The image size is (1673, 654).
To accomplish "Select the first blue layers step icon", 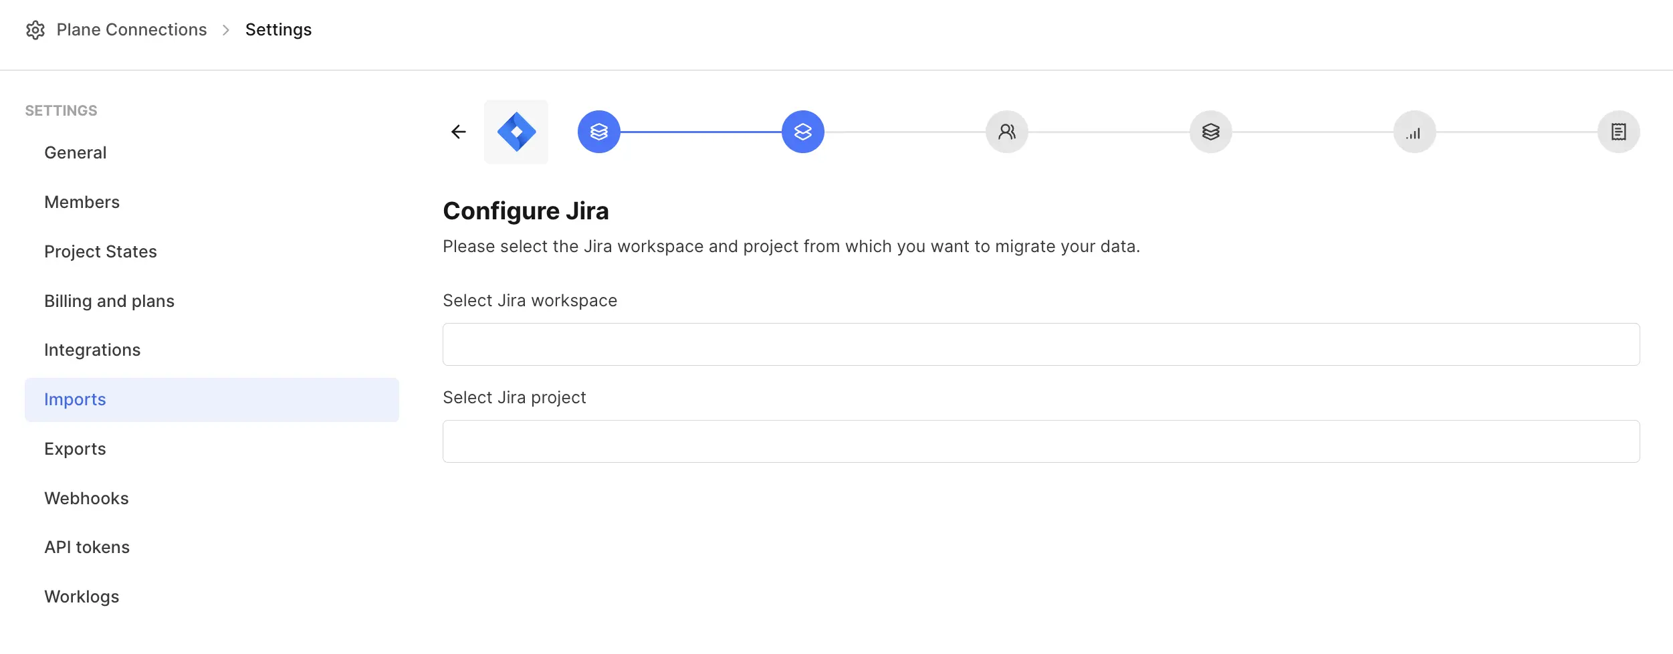I will pyautogui.click(x=599, y=132).
